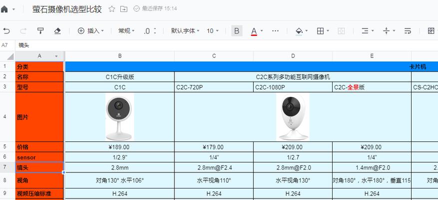Screen dimensions: 438x200
Task: Click the C1C升级版 cell
Action: point(120,77)
